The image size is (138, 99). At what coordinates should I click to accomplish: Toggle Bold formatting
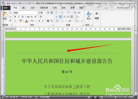pos(15,17)
